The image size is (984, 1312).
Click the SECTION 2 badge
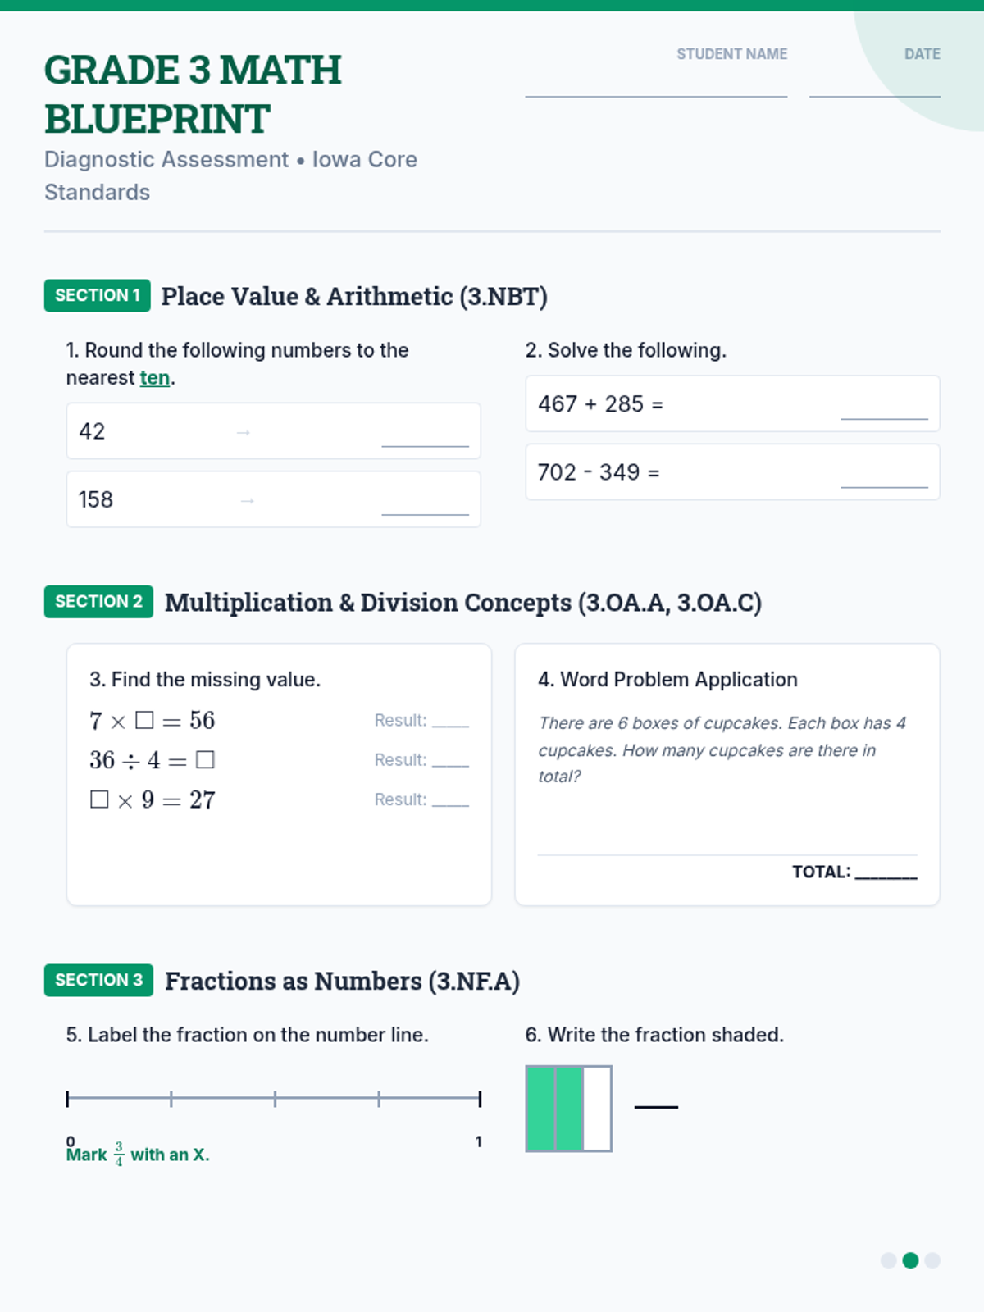(98, 602)
